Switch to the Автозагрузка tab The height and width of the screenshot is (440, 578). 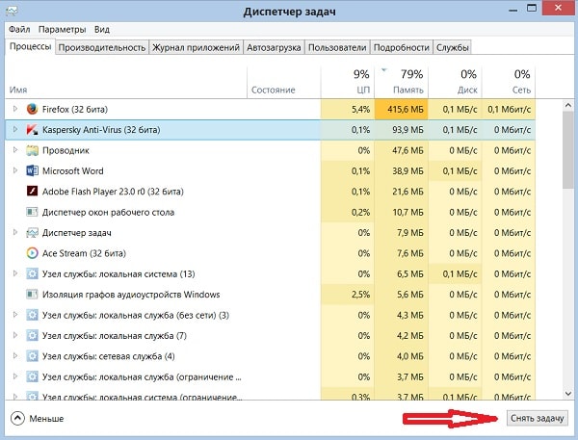274,47
